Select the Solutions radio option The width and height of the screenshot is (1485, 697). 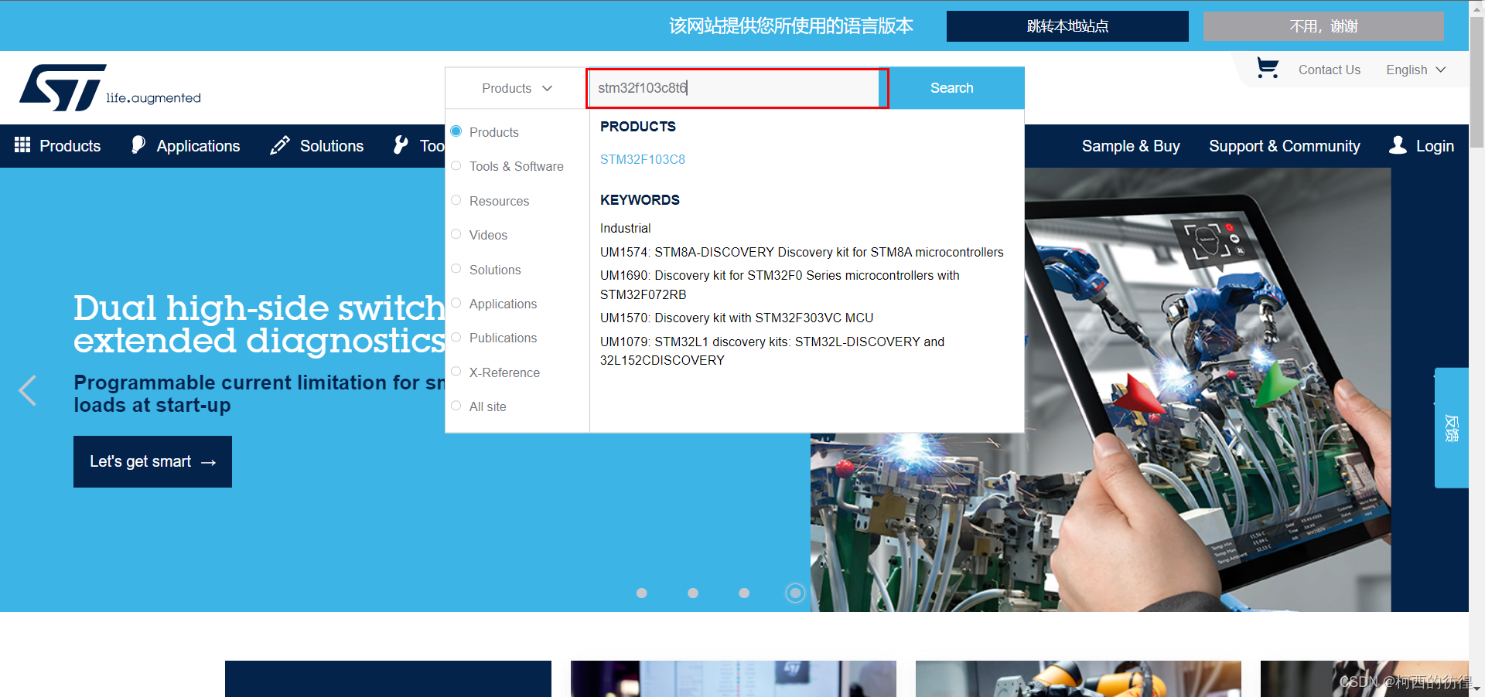[456, 269]
